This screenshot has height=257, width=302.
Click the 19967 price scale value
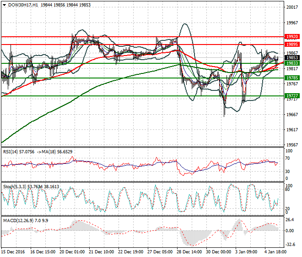click(292, 23)
